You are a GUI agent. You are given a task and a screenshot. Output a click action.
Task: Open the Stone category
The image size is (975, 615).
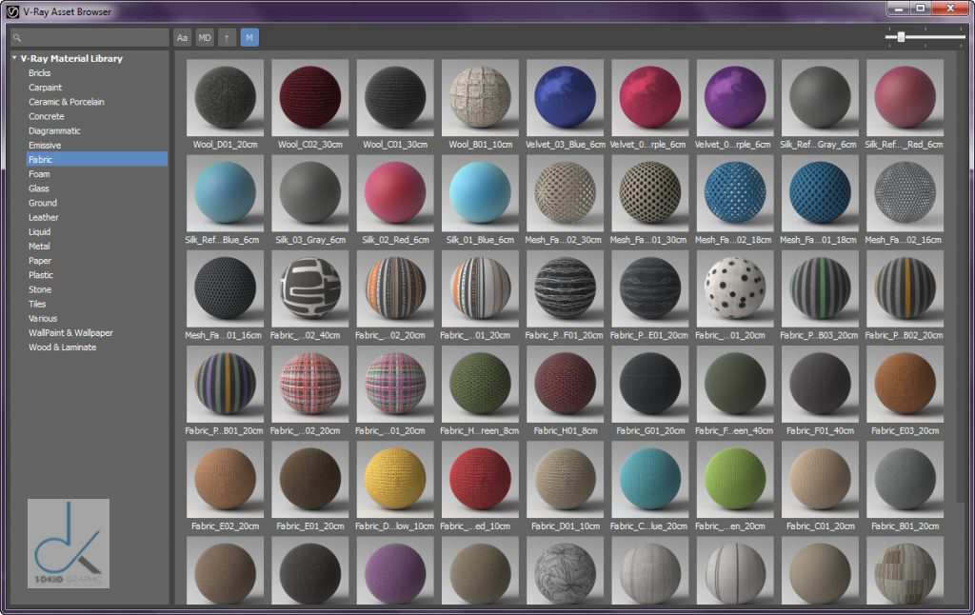[39, 289]
